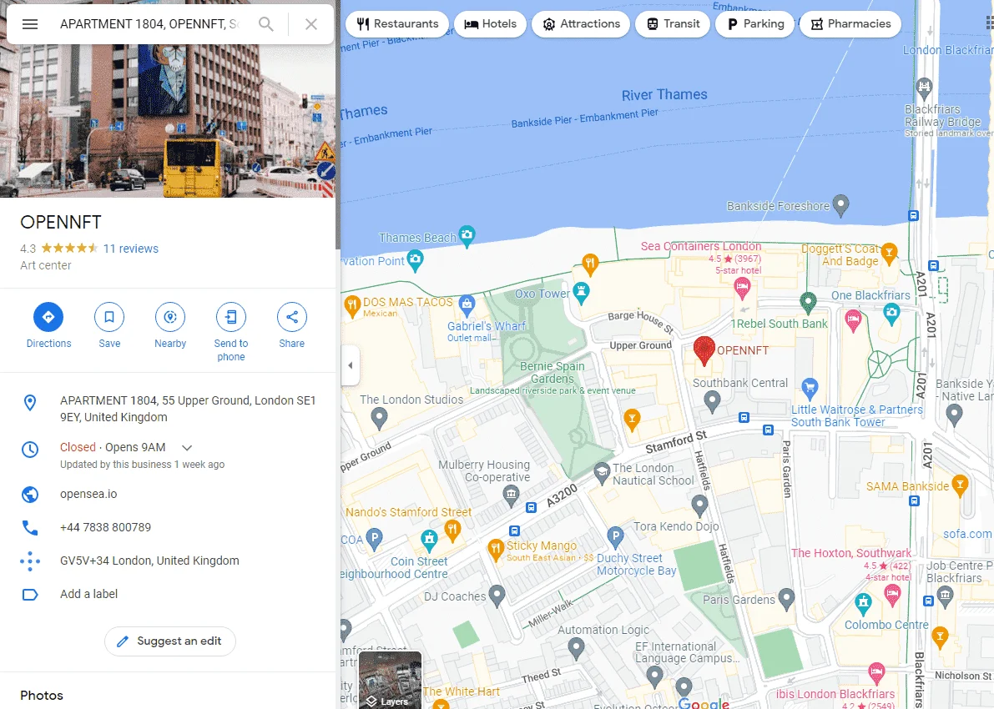Click Little Waitrose shopping cart marker
The width and height of the screenshot is (994, 709).
tap(810, 387)
